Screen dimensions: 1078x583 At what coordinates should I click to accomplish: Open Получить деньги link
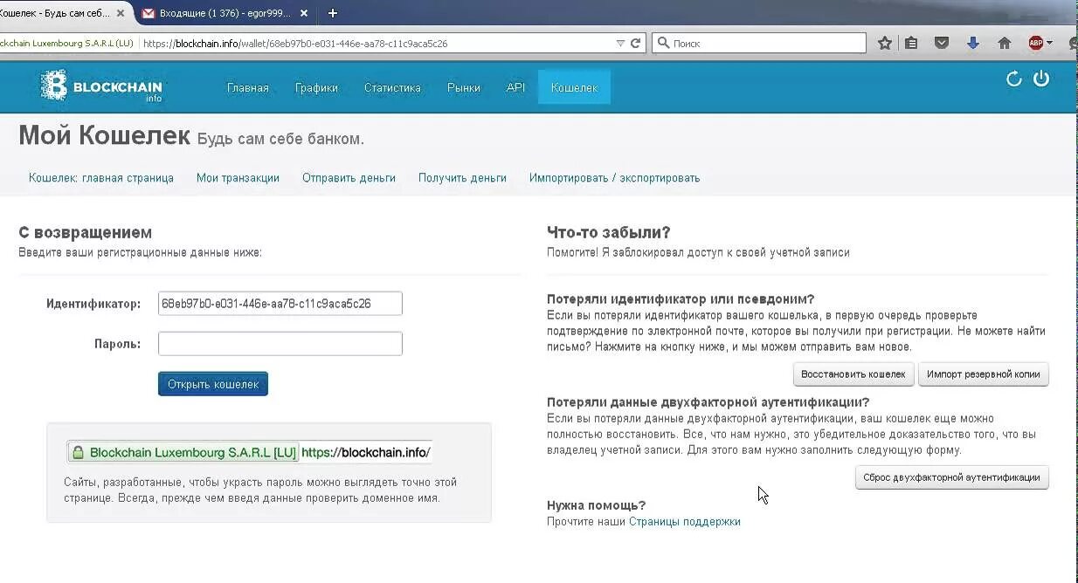(x=462, y=178)
